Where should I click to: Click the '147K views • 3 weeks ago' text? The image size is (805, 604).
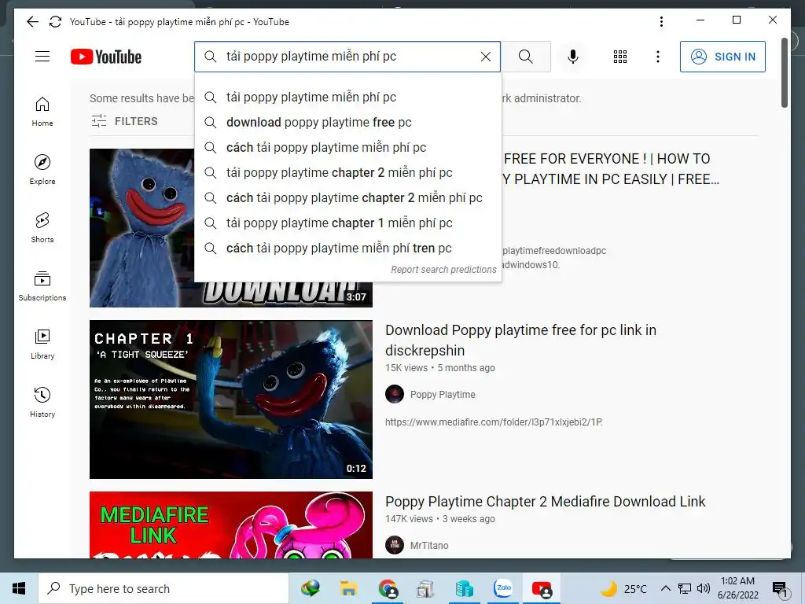(440, 519)
